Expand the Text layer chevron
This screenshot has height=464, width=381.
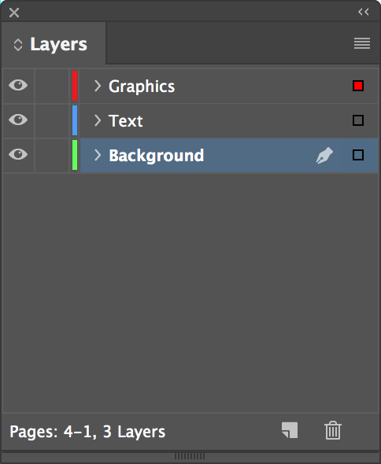tap(98, 120)
